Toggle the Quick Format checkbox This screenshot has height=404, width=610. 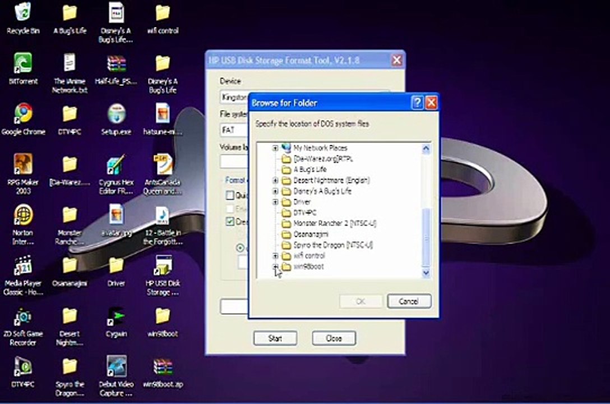tap(230, 195)
